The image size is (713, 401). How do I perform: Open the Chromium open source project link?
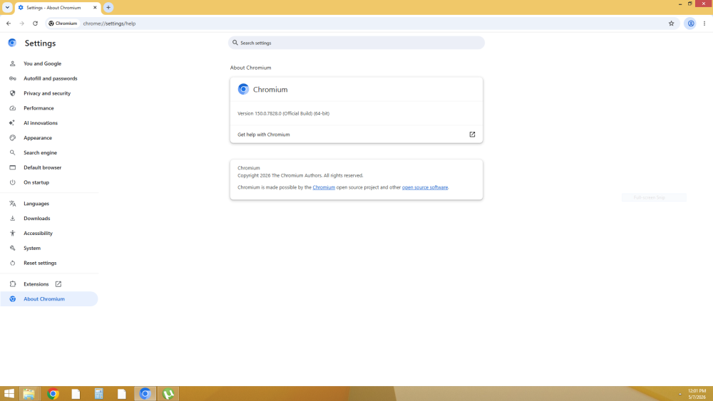(x=324, y=187)
